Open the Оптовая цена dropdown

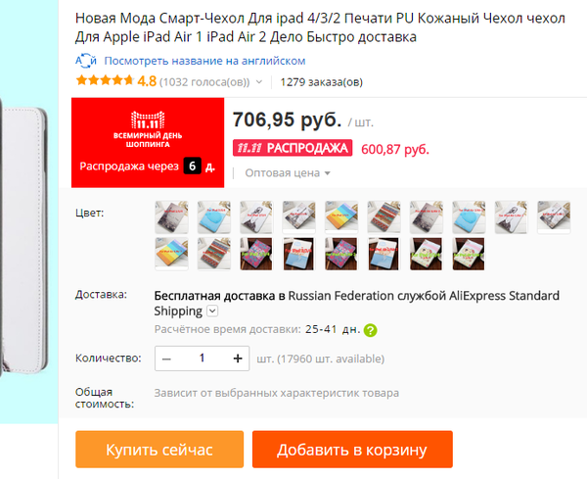(x=288, y=173)
